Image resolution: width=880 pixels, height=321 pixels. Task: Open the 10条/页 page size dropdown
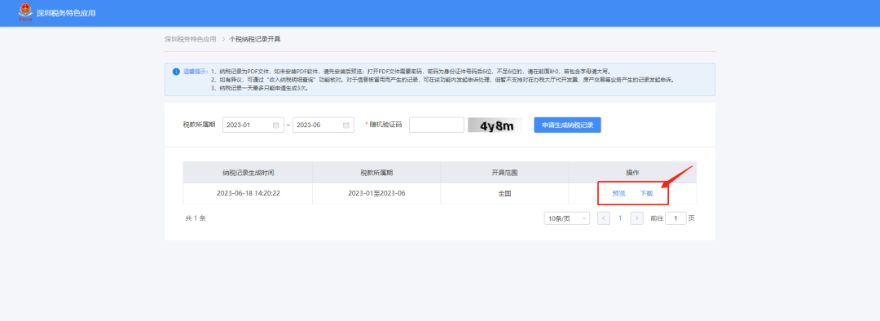(x=567, y=218)
